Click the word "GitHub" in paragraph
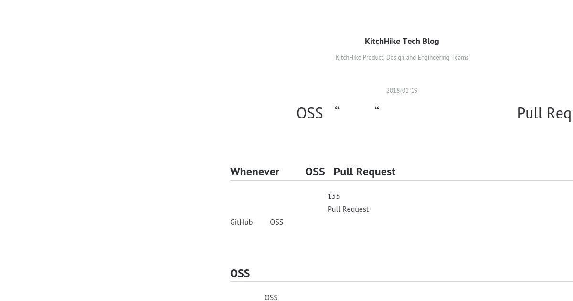The width and height of the screenshot is (573, 301). coord(241,222)
